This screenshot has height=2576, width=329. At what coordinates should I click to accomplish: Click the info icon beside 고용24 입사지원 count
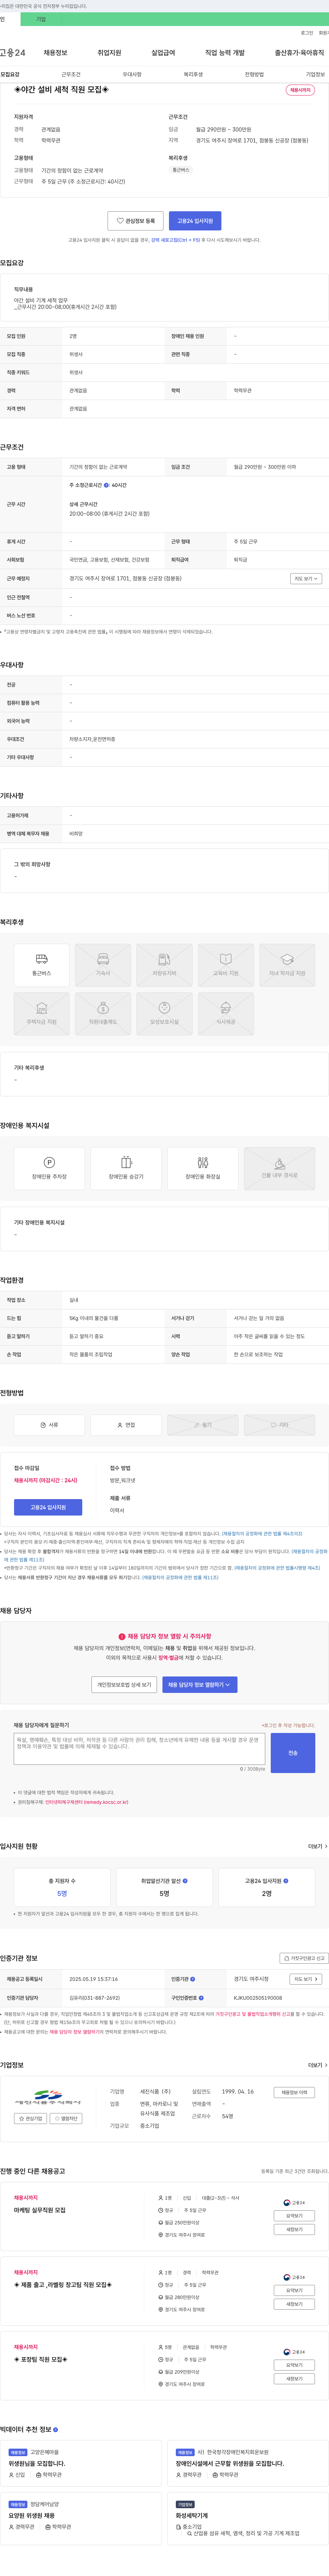tap(286, 1881)
